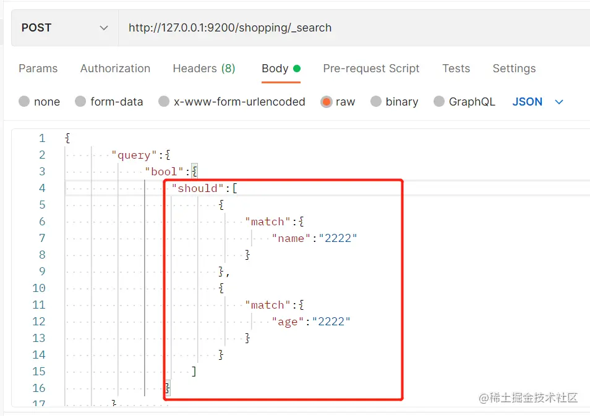Open the Pre-request Script tab
The width and height of the screenshot is (590, 416).
tap(371, 69)
